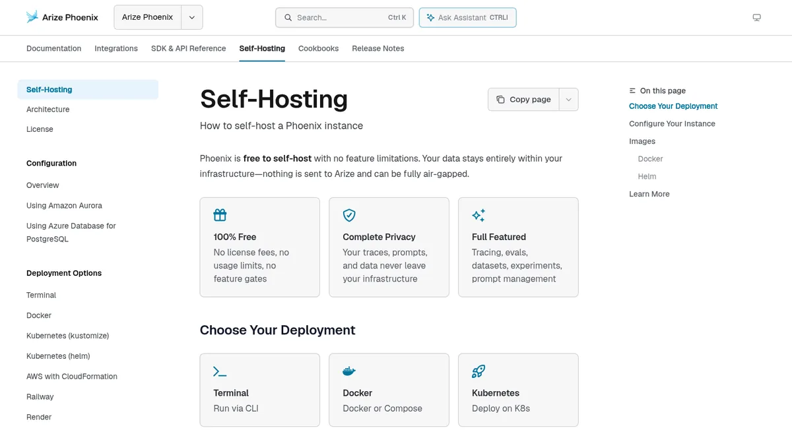Viewport: 792px width, 434px height.
Task: Switch to the Documentation tab
Action: pos(54,49)
